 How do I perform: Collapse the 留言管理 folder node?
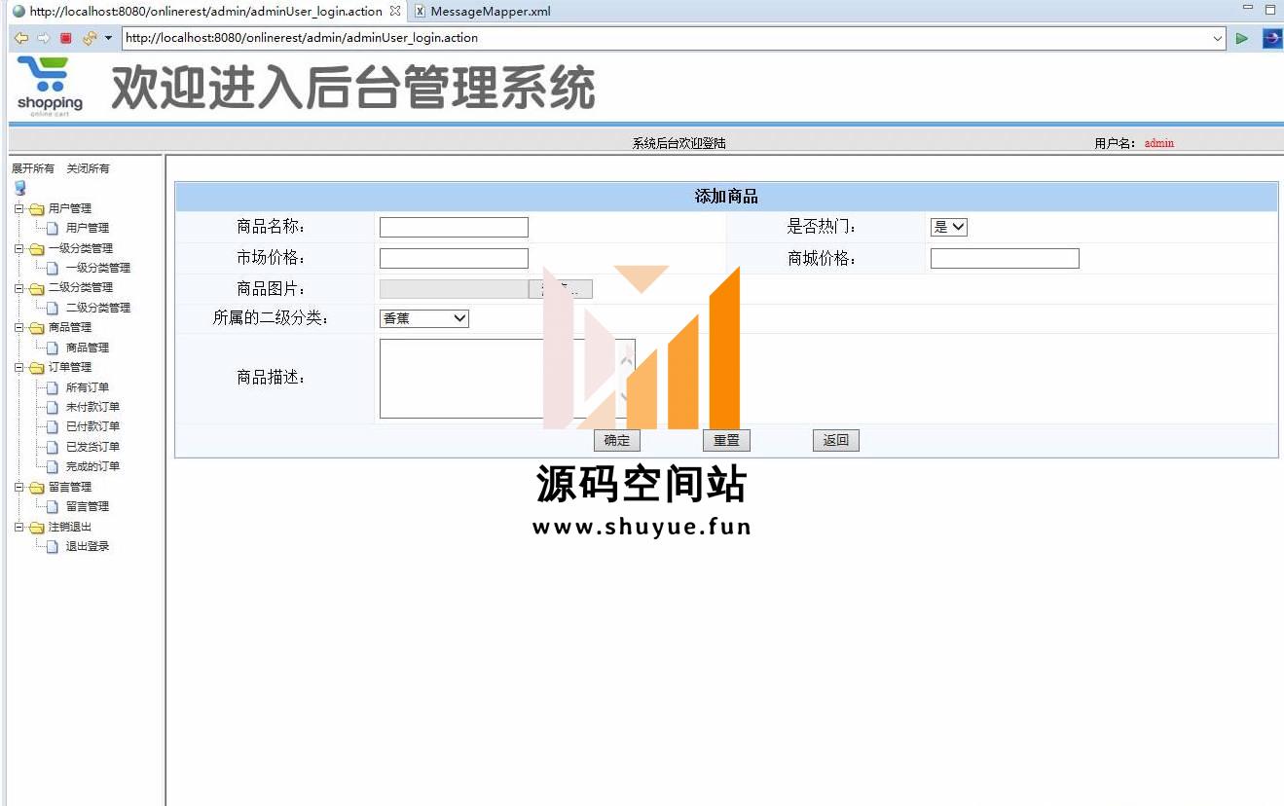[x=18, y=487]
